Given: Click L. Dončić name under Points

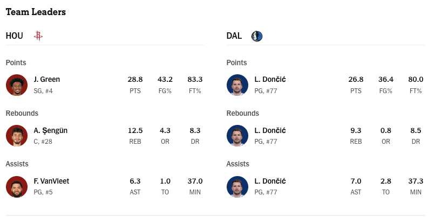Looking at the screenshot, I should coord(270,79).
